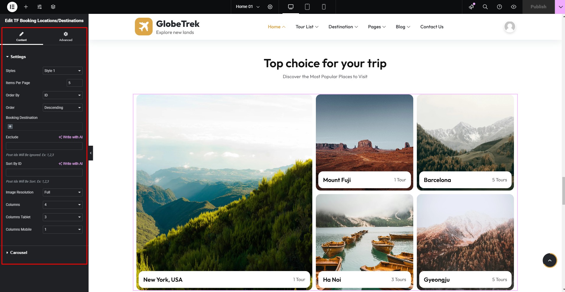Collapse the editor panel with arrow handle
This screenshot has width=565, height=292.
[91, 153]
